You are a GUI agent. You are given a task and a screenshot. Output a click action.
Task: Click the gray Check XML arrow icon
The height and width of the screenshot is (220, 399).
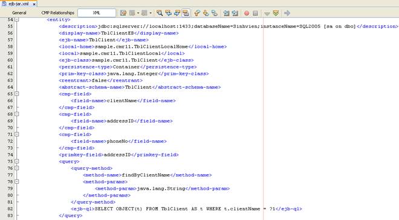(x=267, y=13)
